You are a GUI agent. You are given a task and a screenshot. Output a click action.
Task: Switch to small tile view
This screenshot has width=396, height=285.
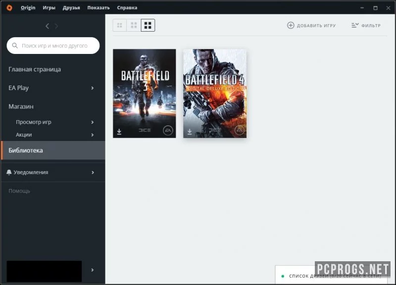coord(120,25)
